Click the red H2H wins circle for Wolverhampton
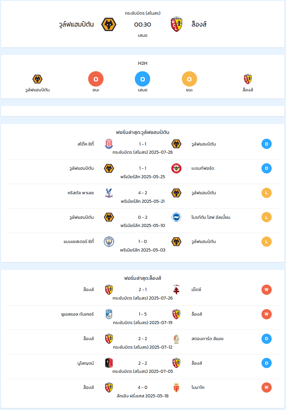 point(96,79)
